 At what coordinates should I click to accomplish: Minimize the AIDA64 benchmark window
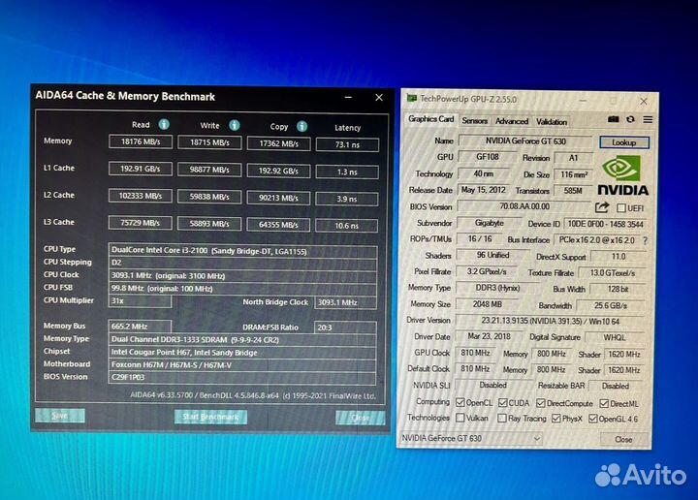click(x=349, y=97)
